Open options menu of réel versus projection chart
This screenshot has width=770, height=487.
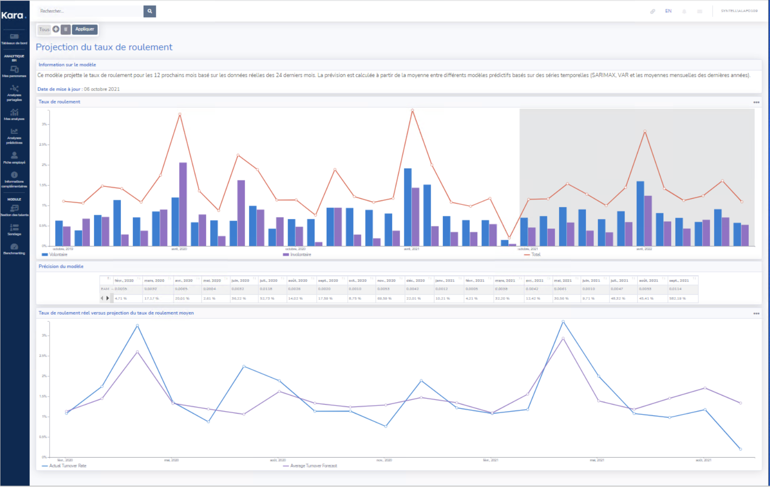click(756, 313)
